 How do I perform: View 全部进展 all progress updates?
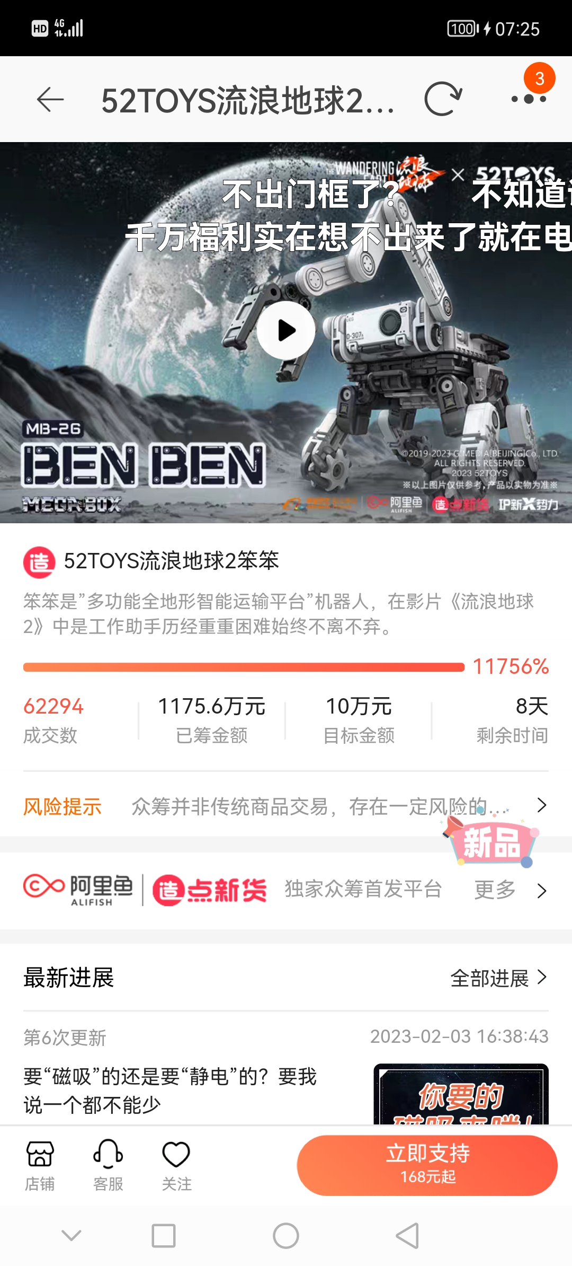498,978
